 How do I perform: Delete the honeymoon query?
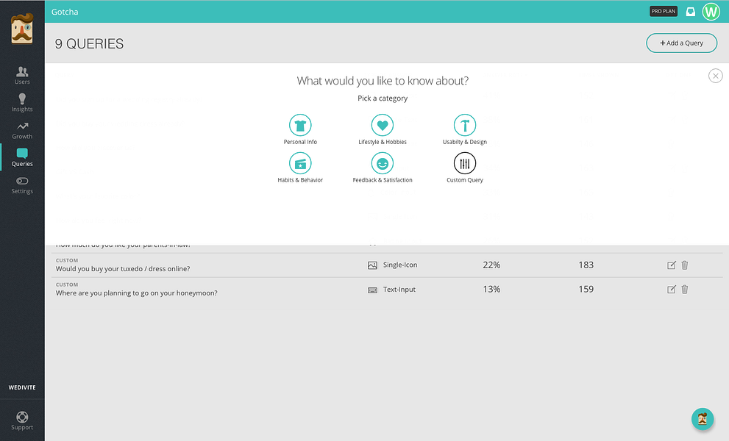tap(684, 290)
